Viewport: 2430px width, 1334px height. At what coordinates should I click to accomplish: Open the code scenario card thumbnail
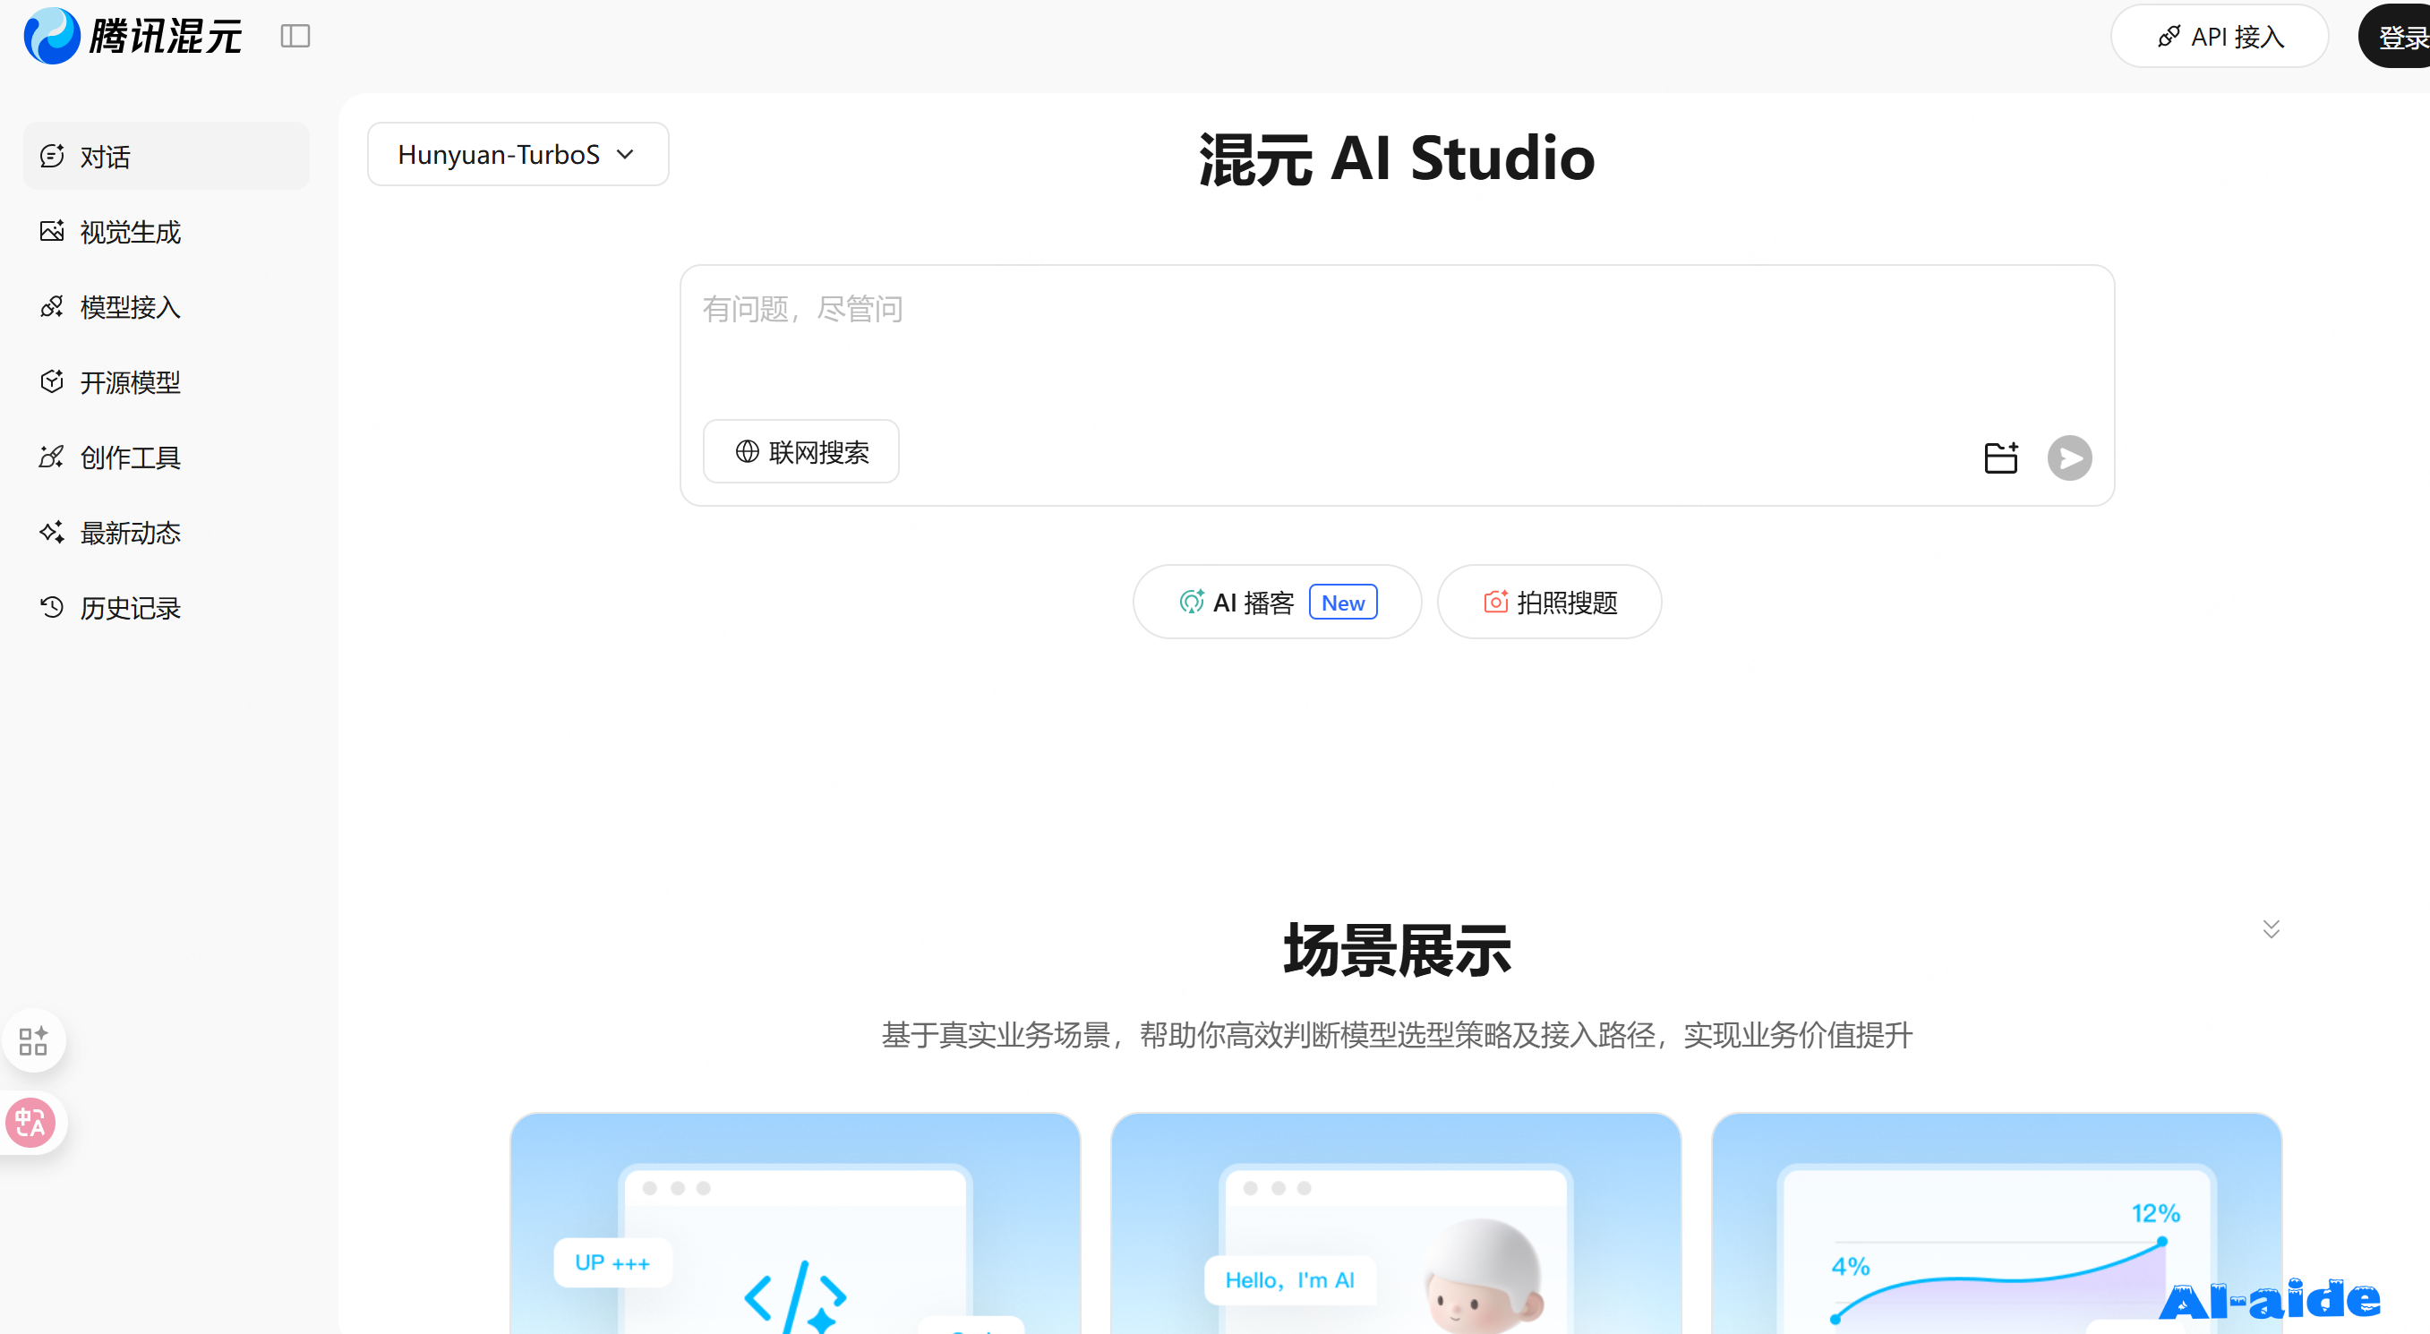pos(795,1224)
